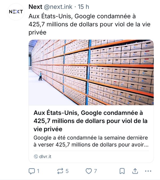Open the three-dot more options menu
The height and width of the screenshot is (180, 160).
click(148, 171)
